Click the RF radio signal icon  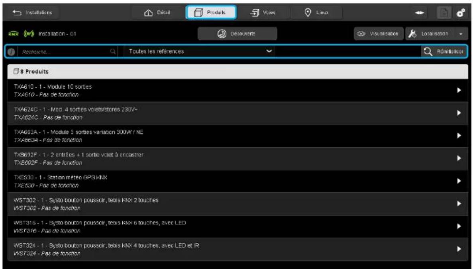29,34
